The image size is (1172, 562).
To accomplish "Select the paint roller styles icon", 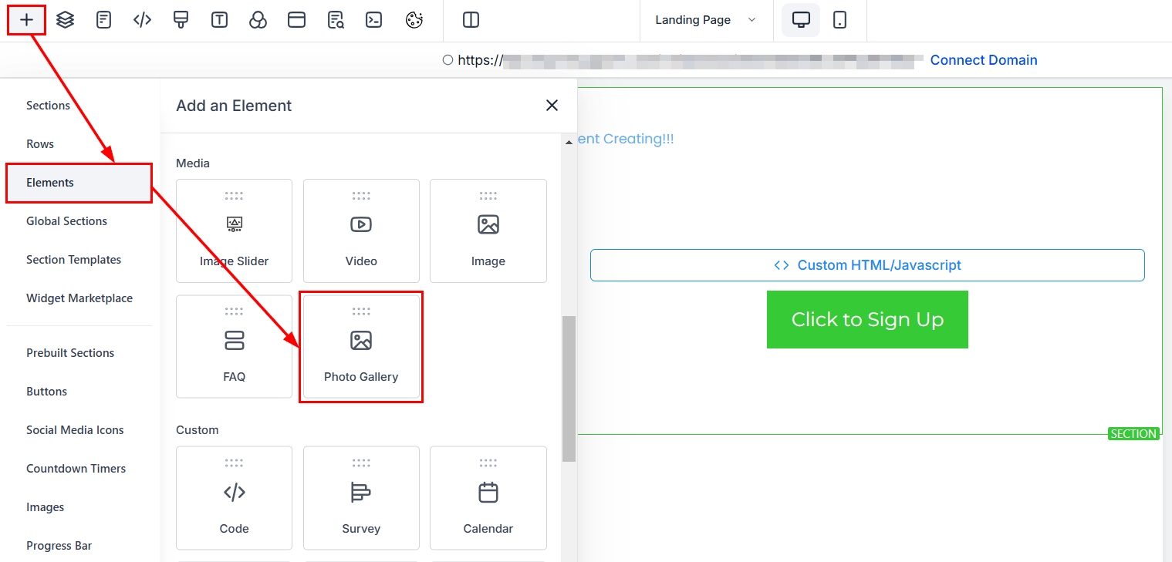I will (x=181, y=20).
